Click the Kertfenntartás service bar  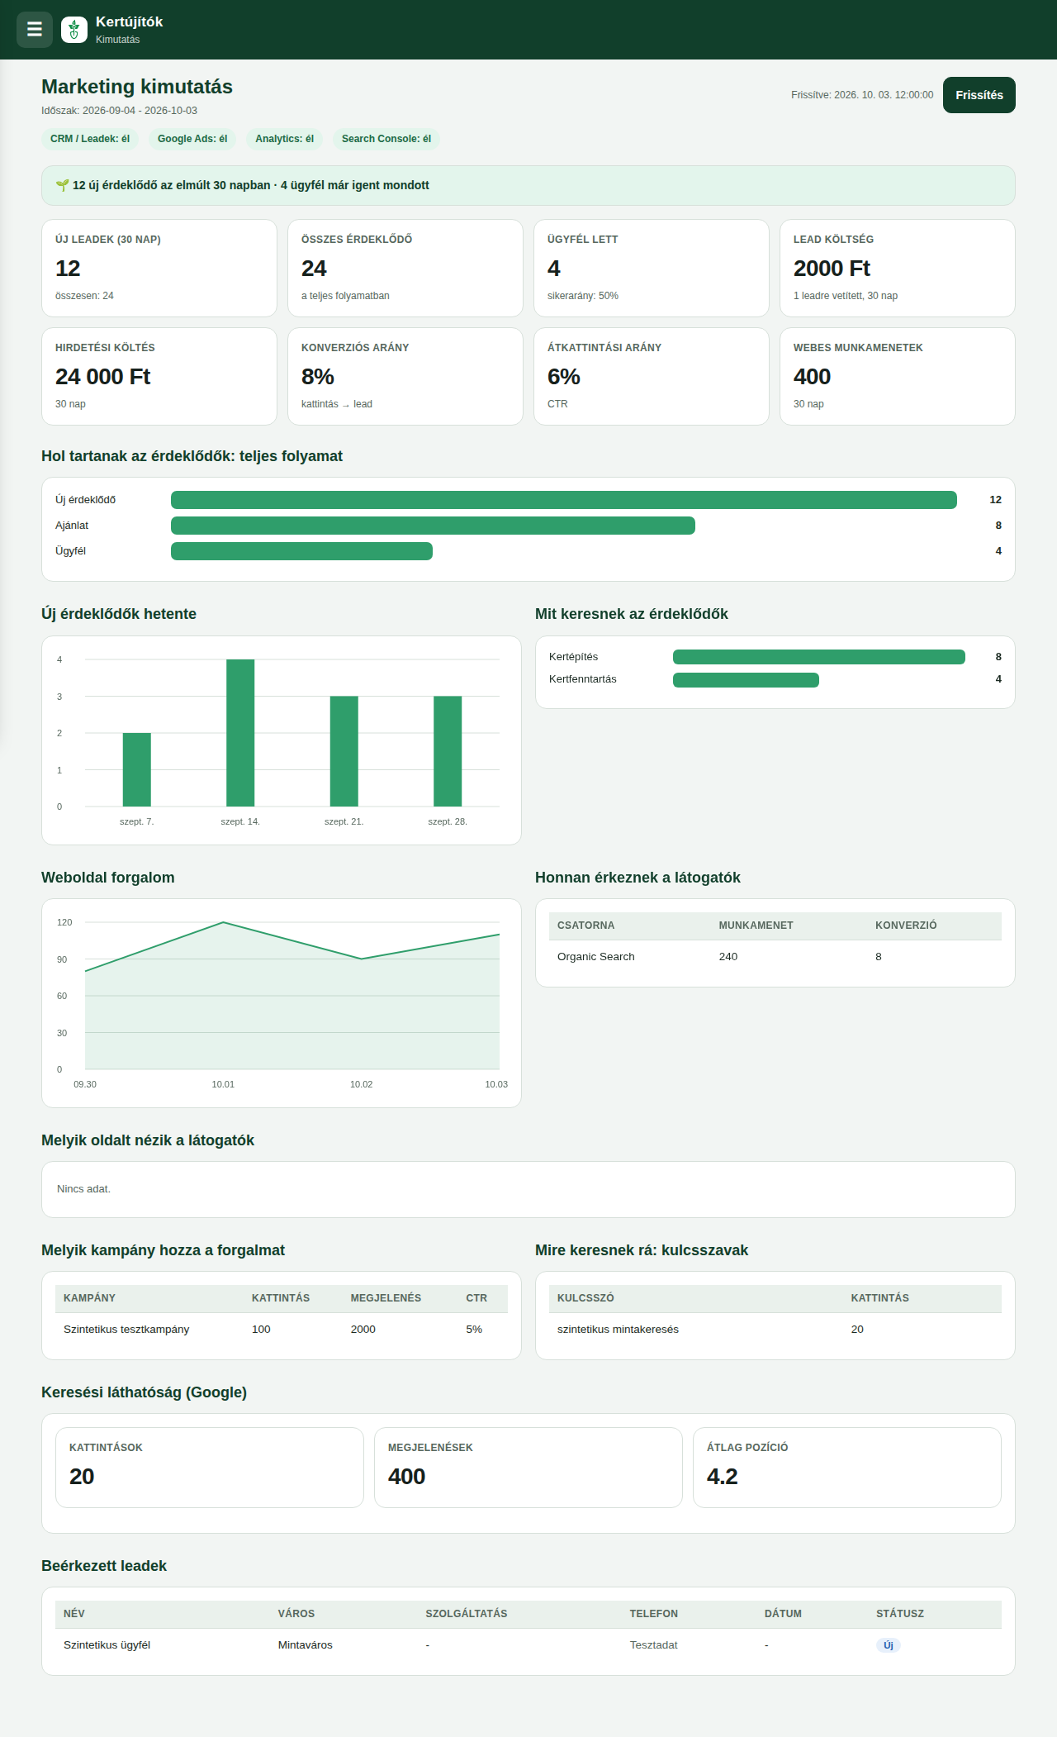746,679
